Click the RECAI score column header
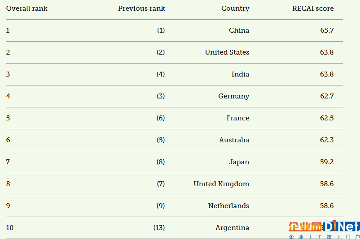The height and width of the screenshot is (239, 360). (x=313, y=9)
